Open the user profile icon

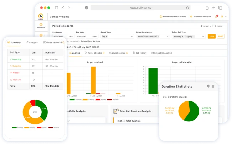click(x=222, y=17)
